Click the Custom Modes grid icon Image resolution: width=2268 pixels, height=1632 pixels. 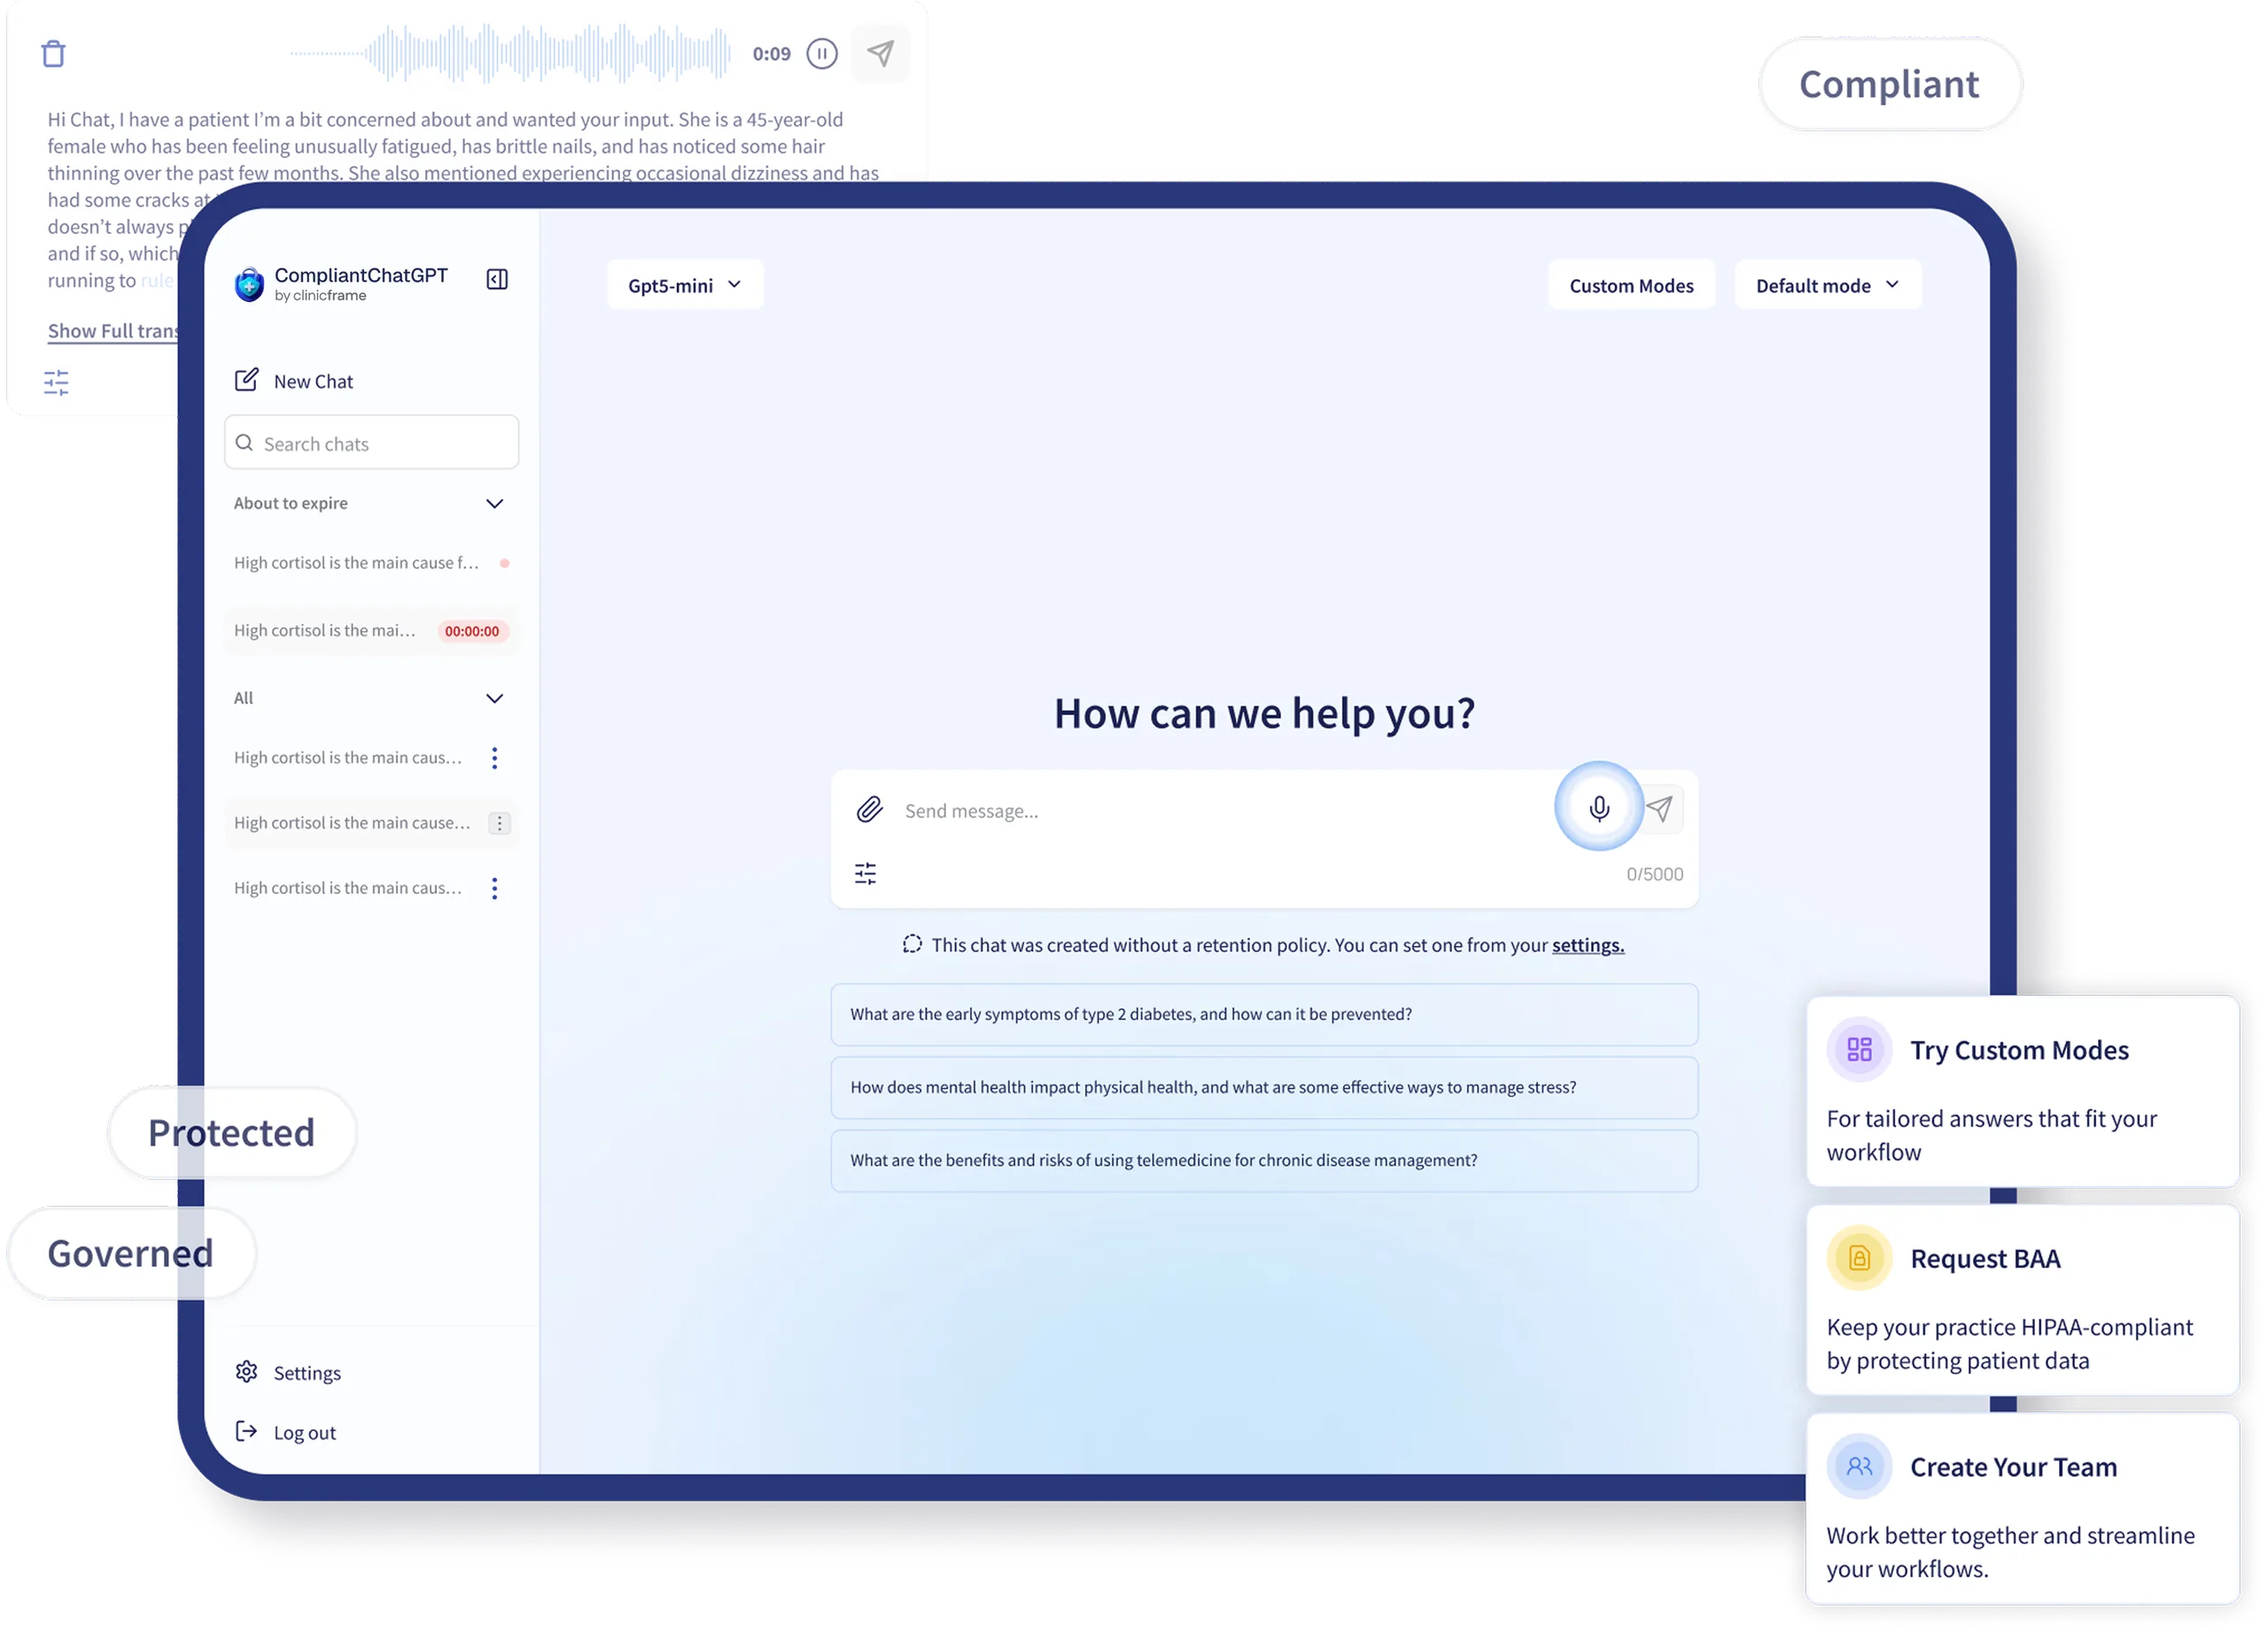pyautogui.click(x=1859, y=1049)
